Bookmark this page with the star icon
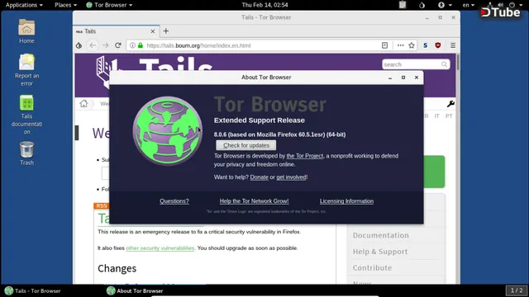This screenshot has height=297, width=529. tap(412, 45)
